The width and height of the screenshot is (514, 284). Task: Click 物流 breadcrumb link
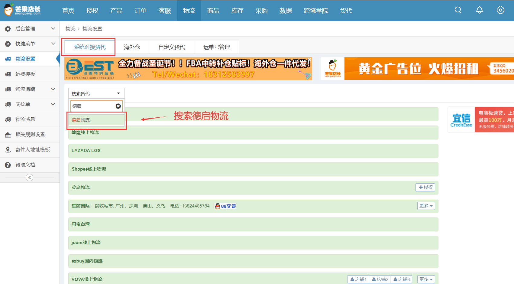[70, 29]
